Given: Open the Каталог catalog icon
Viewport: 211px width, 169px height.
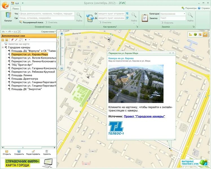Looking at the screenshot, I should coord(8,15).
